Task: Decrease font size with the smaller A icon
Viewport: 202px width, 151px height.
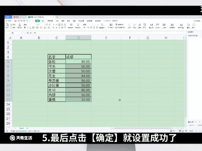Action: tap(50, 24)
